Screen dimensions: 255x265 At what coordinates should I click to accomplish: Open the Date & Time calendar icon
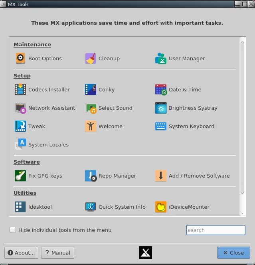[161, 89]
